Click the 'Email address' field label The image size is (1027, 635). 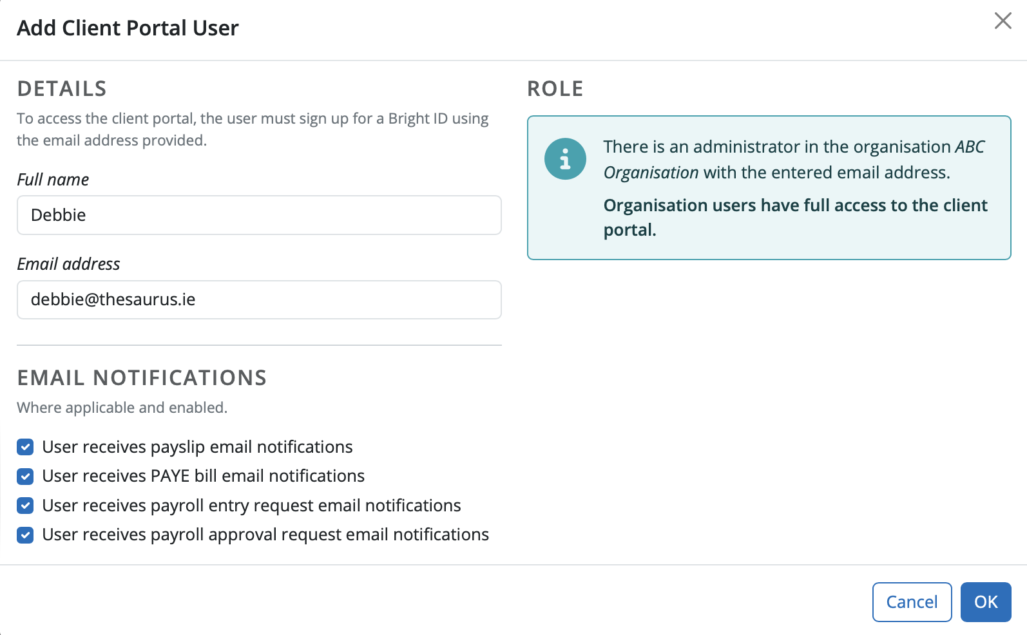pyautogui.click(x=68, y=264)
